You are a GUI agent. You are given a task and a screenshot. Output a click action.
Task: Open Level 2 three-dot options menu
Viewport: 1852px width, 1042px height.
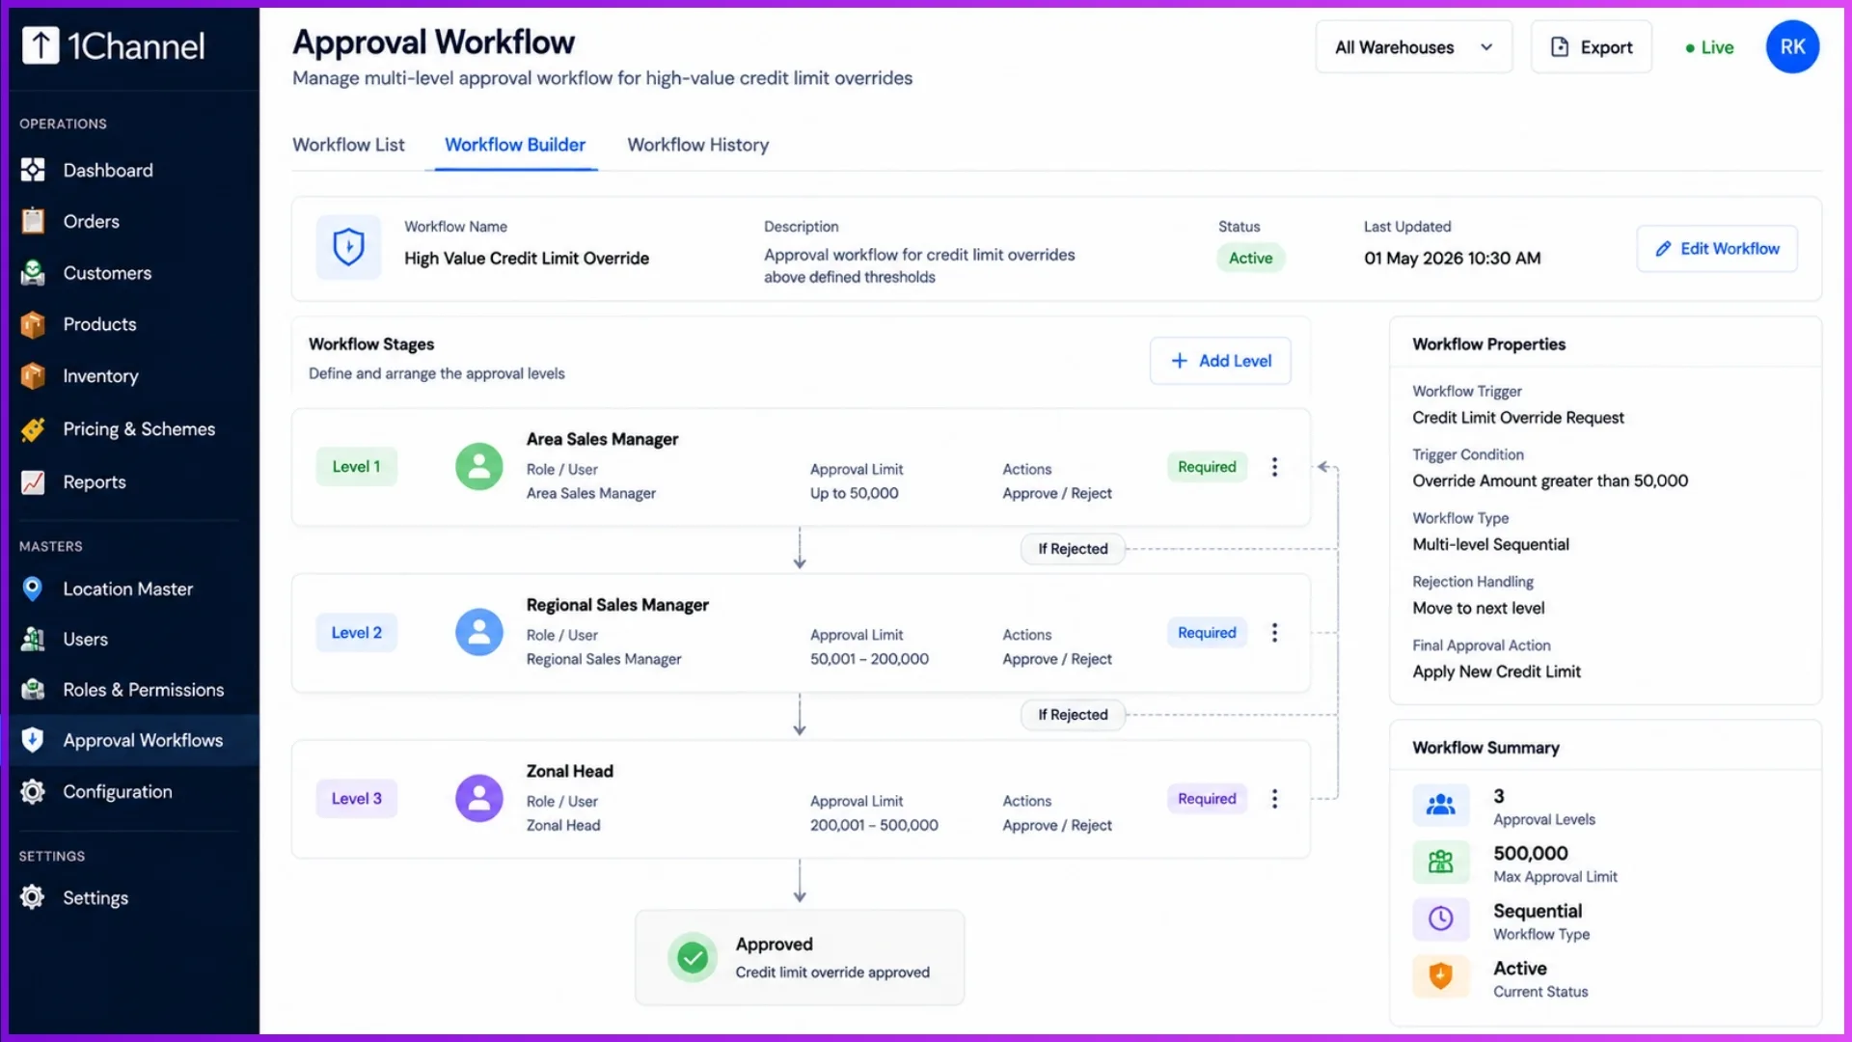(x=1274, y=633)
